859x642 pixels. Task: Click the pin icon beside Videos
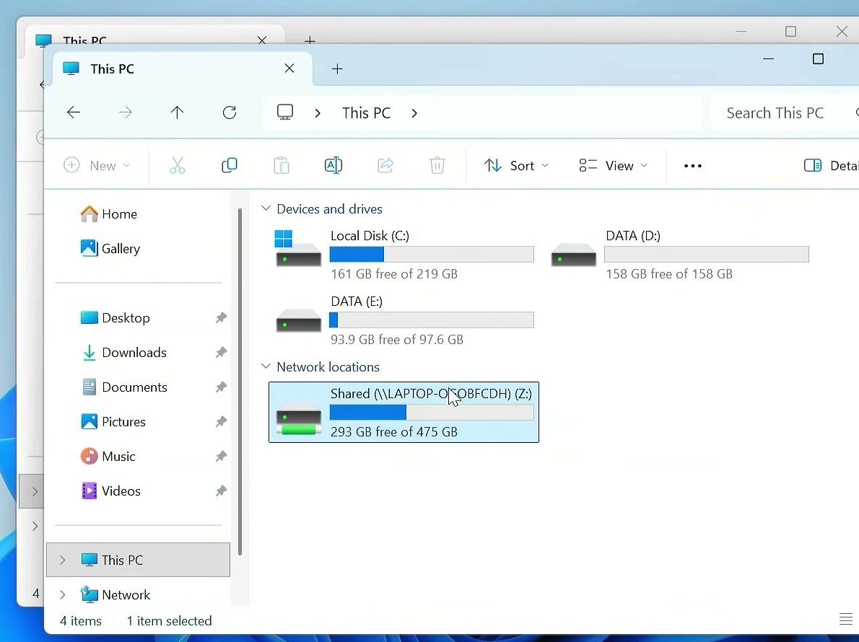click(x=221, y=491)
